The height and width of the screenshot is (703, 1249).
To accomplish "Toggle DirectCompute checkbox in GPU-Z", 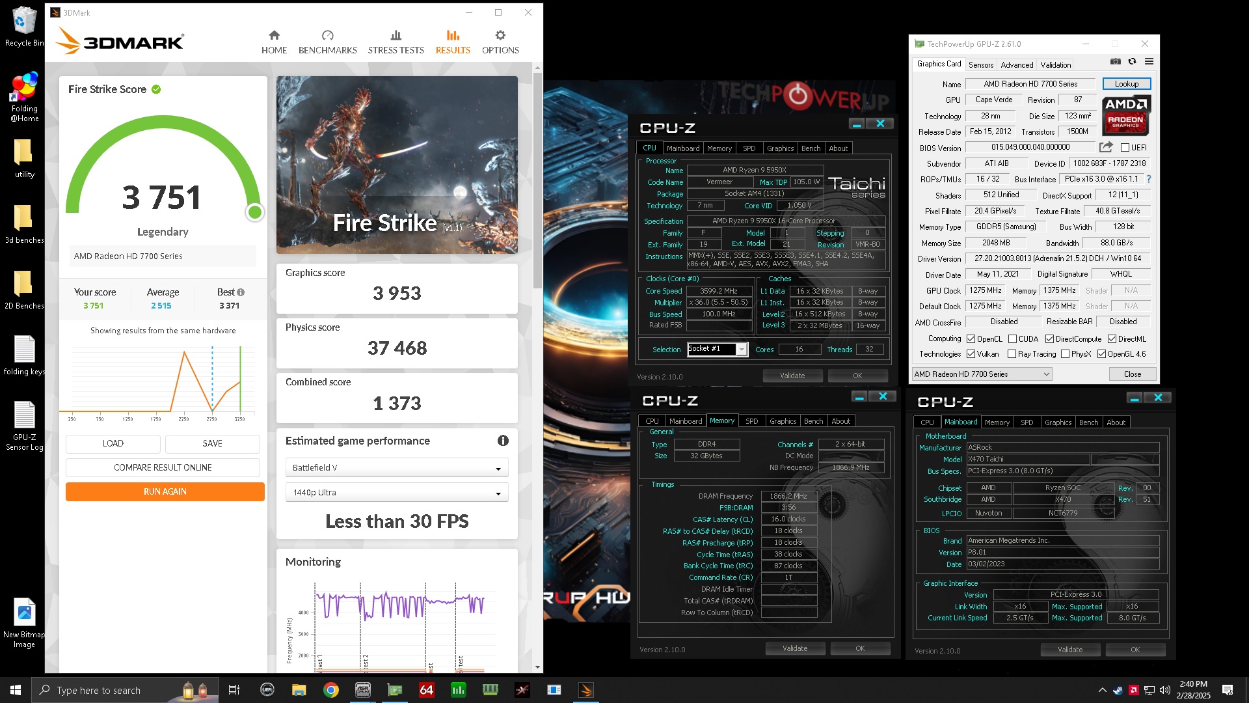I will coord(1049,339).
